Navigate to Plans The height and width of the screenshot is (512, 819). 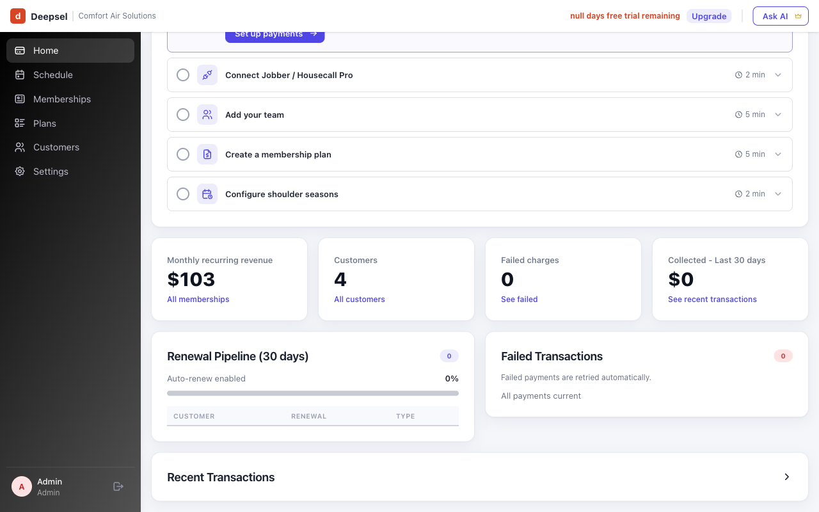click(x=70, y=124)
